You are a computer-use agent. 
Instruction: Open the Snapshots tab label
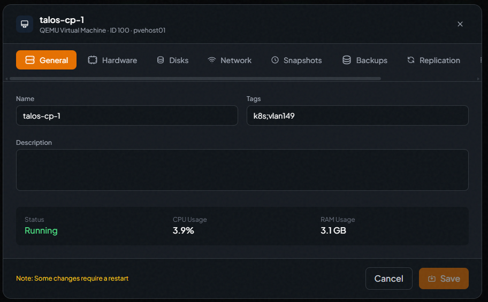pyautogui.click(x=302, y=60)
